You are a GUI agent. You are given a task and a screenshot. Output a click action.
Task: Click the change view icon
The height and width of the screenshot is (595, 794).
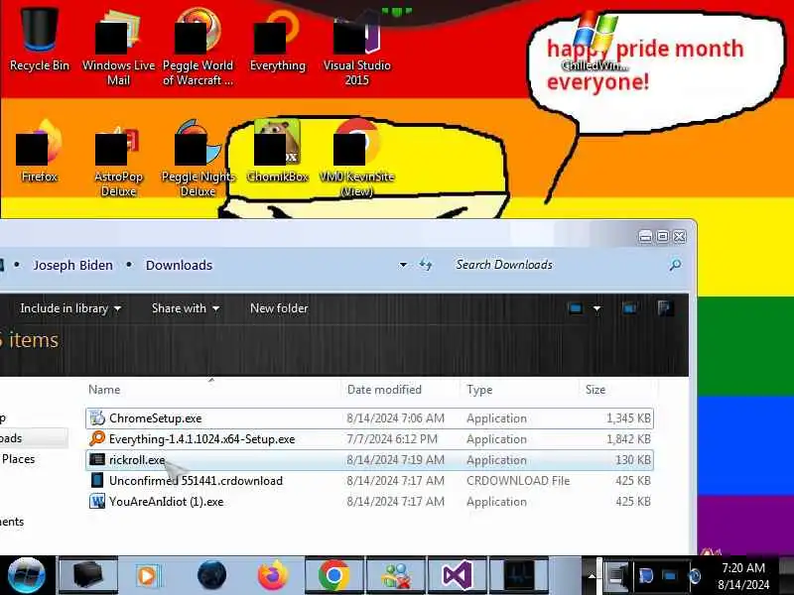(x=576, y=308)
